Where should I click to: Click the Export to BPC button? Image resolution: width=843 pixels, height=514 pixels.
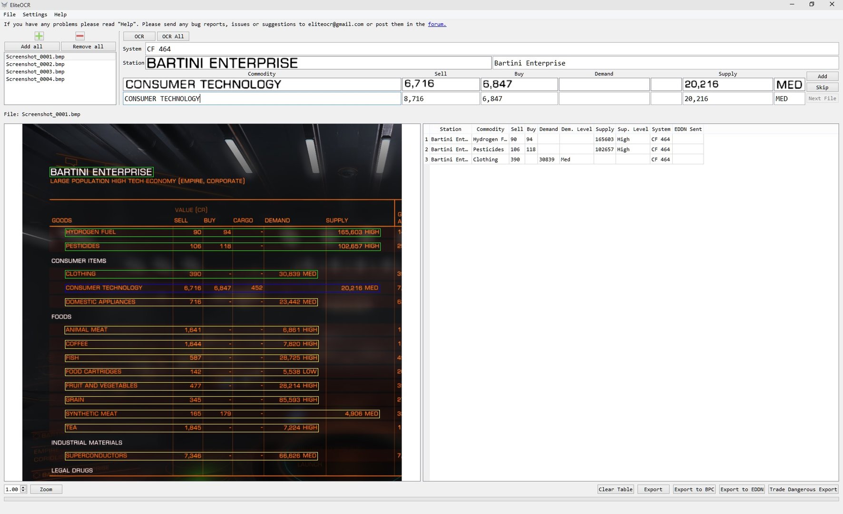click(694, 489)
